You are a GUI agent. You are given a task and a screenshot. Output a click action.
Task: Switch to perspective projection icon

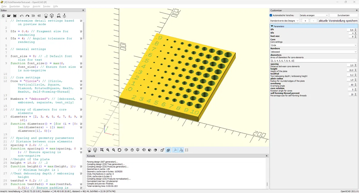click(162, 150)
